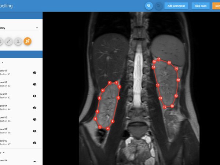Viewport: 220px width, 165px height.
Task: Hide the slice #16 selection
Action: click(x=35, y=131)
